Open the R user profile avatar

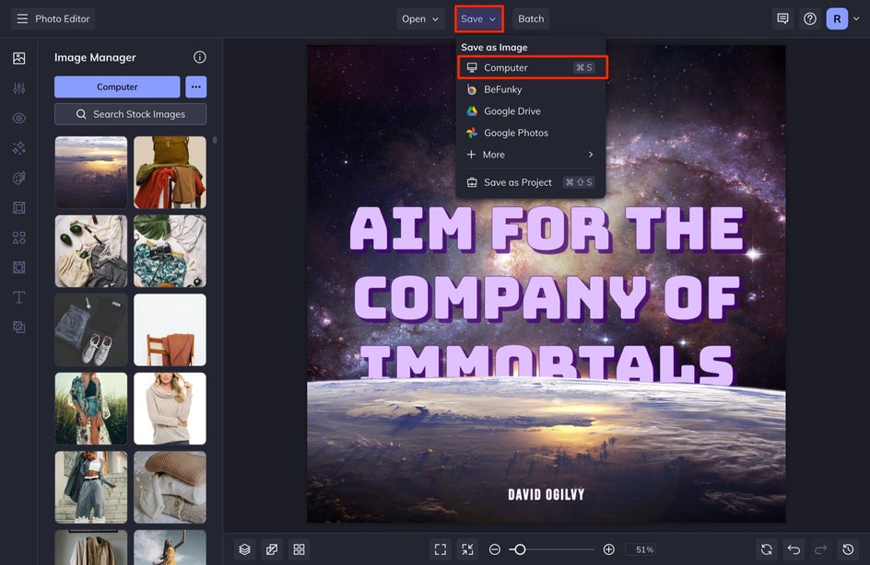[x=837, y=18]
